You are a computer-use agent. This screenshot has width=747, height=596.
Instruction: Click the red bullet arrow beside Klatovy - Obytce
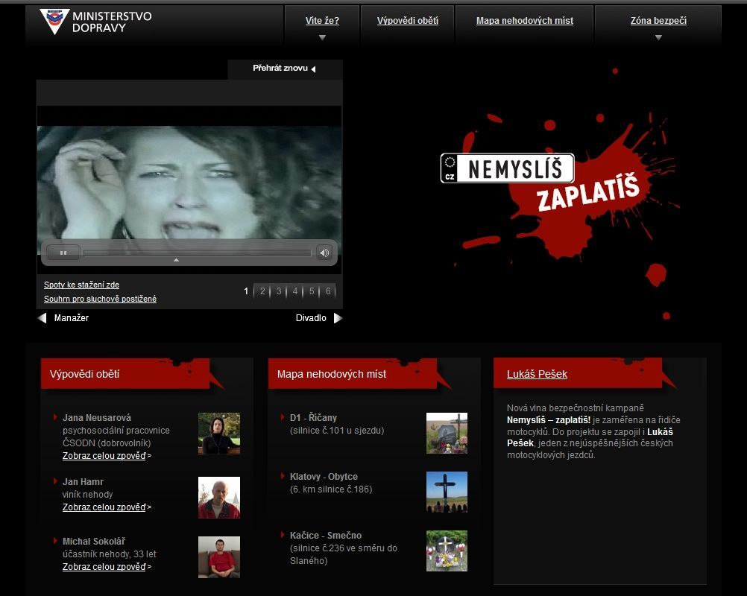coord(283,476)
